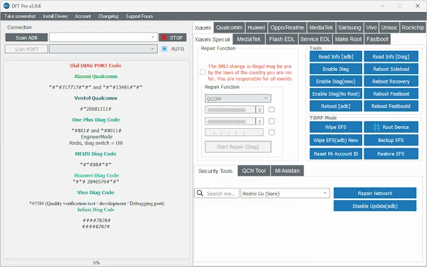Open the Redmi Go (tiare) model dropdown
Image resolution: width=427 pixels, height=267 pixels.
pos(285,194)
